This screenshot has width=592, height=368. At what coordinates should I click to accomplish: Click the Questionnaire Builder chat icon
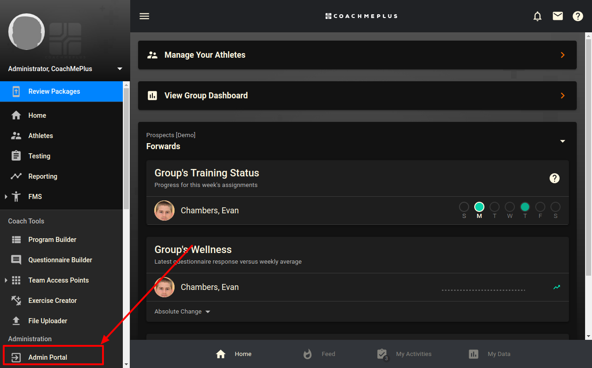(16, 260)
